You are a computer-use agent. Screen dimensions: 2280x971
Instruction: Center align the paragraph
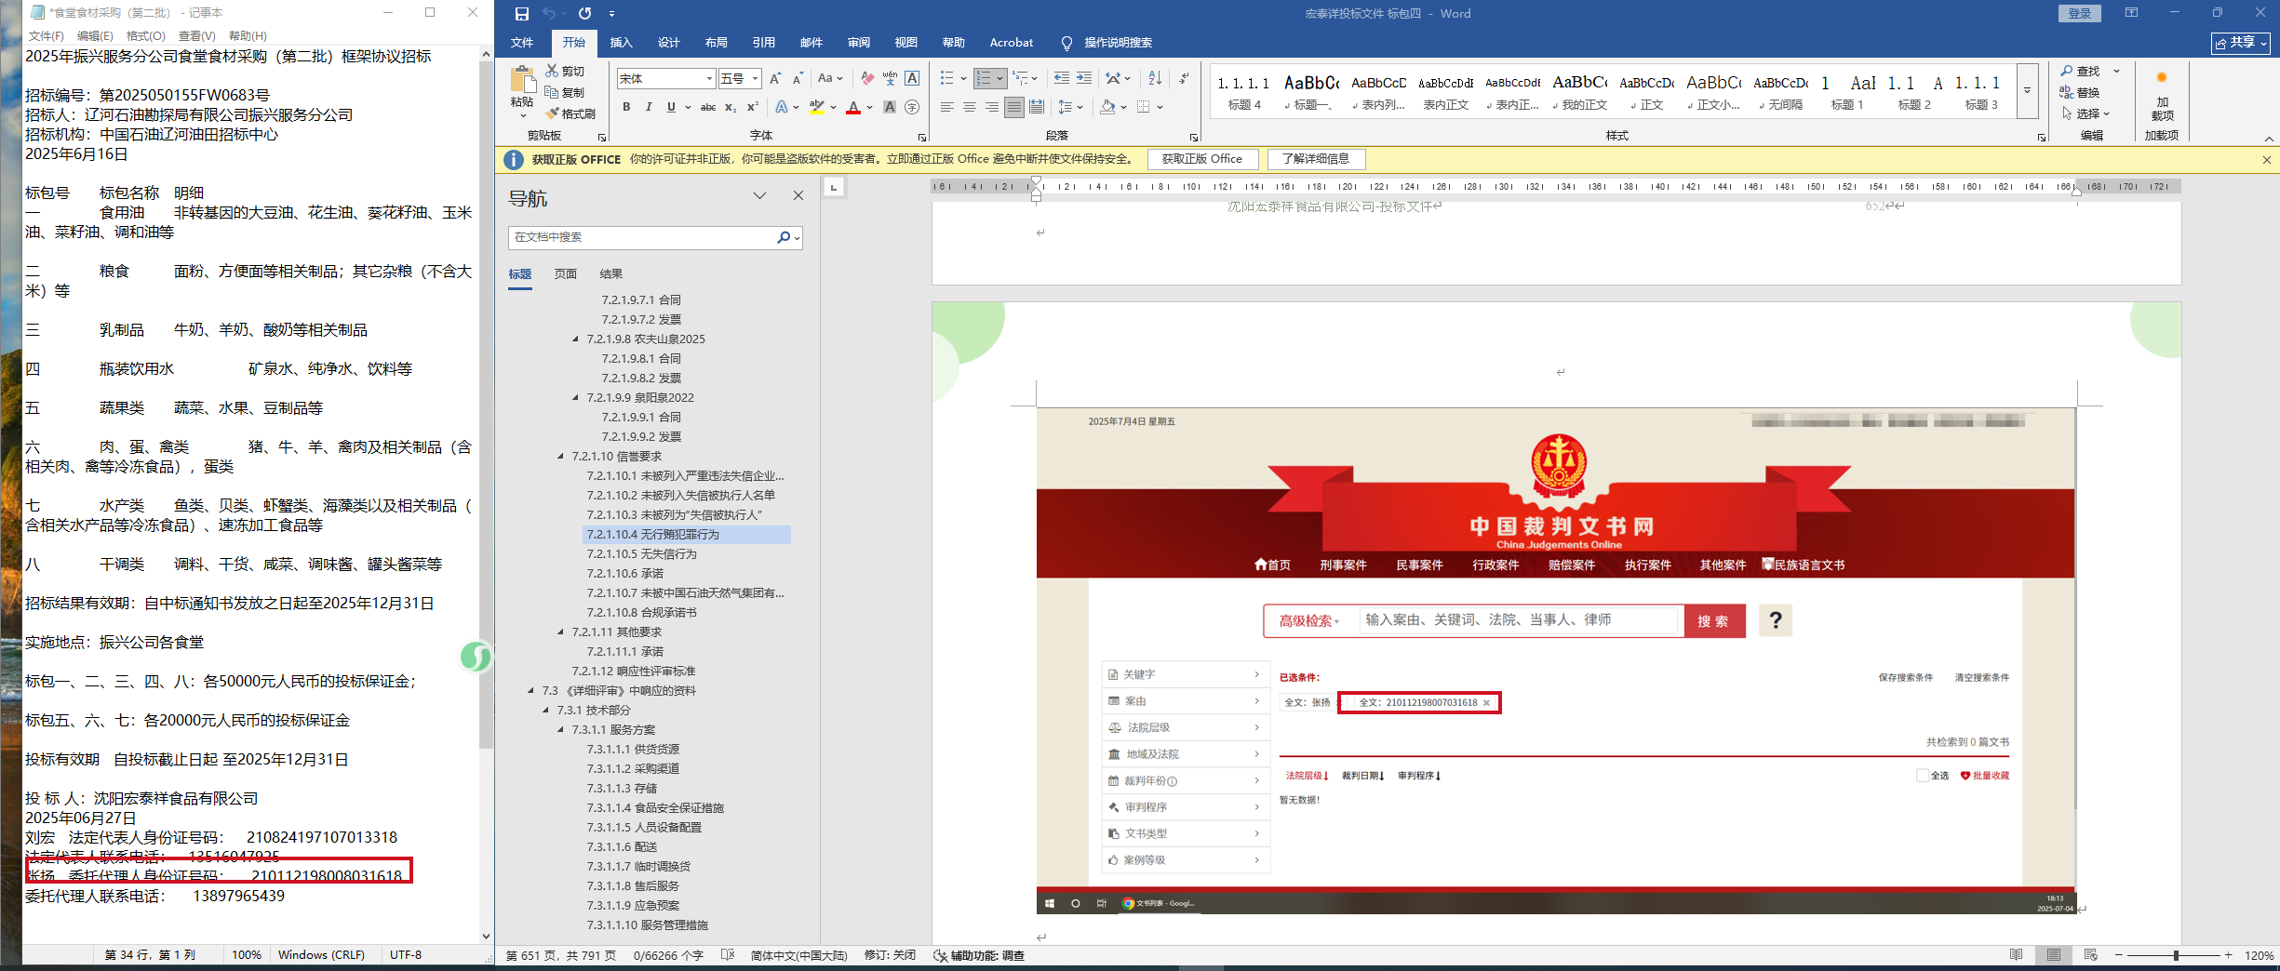(970, 108)
